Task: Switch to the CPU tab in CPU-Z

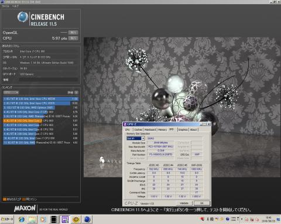Action: pos(128,129)
